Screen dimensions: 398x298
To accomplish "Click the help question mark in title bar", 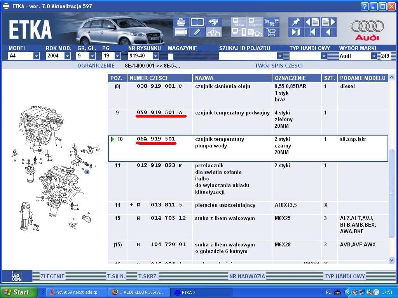I will click(x=364, y=6).
